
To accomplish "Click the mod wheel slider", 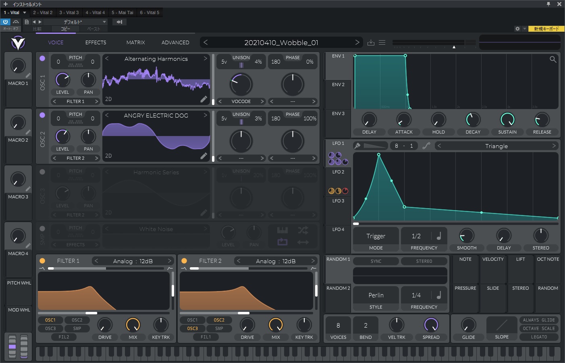I will tap(24, 346).
